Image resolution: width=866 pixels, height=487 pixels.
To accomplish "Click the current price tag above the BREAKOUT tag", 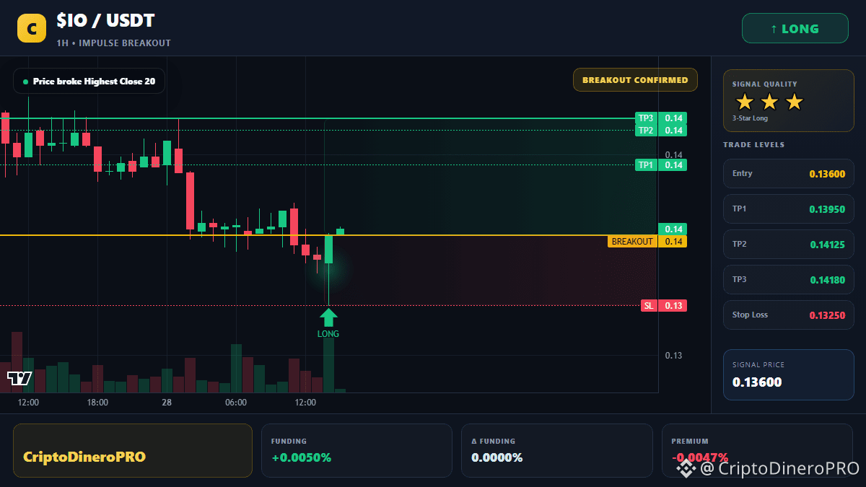I will pos(672,229).
